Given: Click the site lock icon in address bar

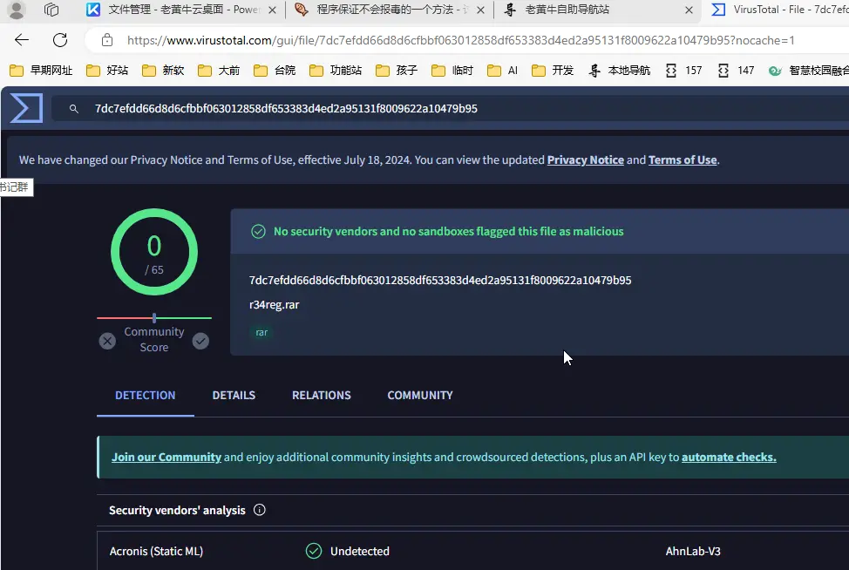Looking at the screenshot, I should click(x=107, y=40).
